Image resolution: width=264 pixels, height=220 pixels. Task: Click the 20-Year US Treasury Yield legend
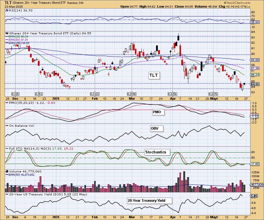(x=48, y=194)
